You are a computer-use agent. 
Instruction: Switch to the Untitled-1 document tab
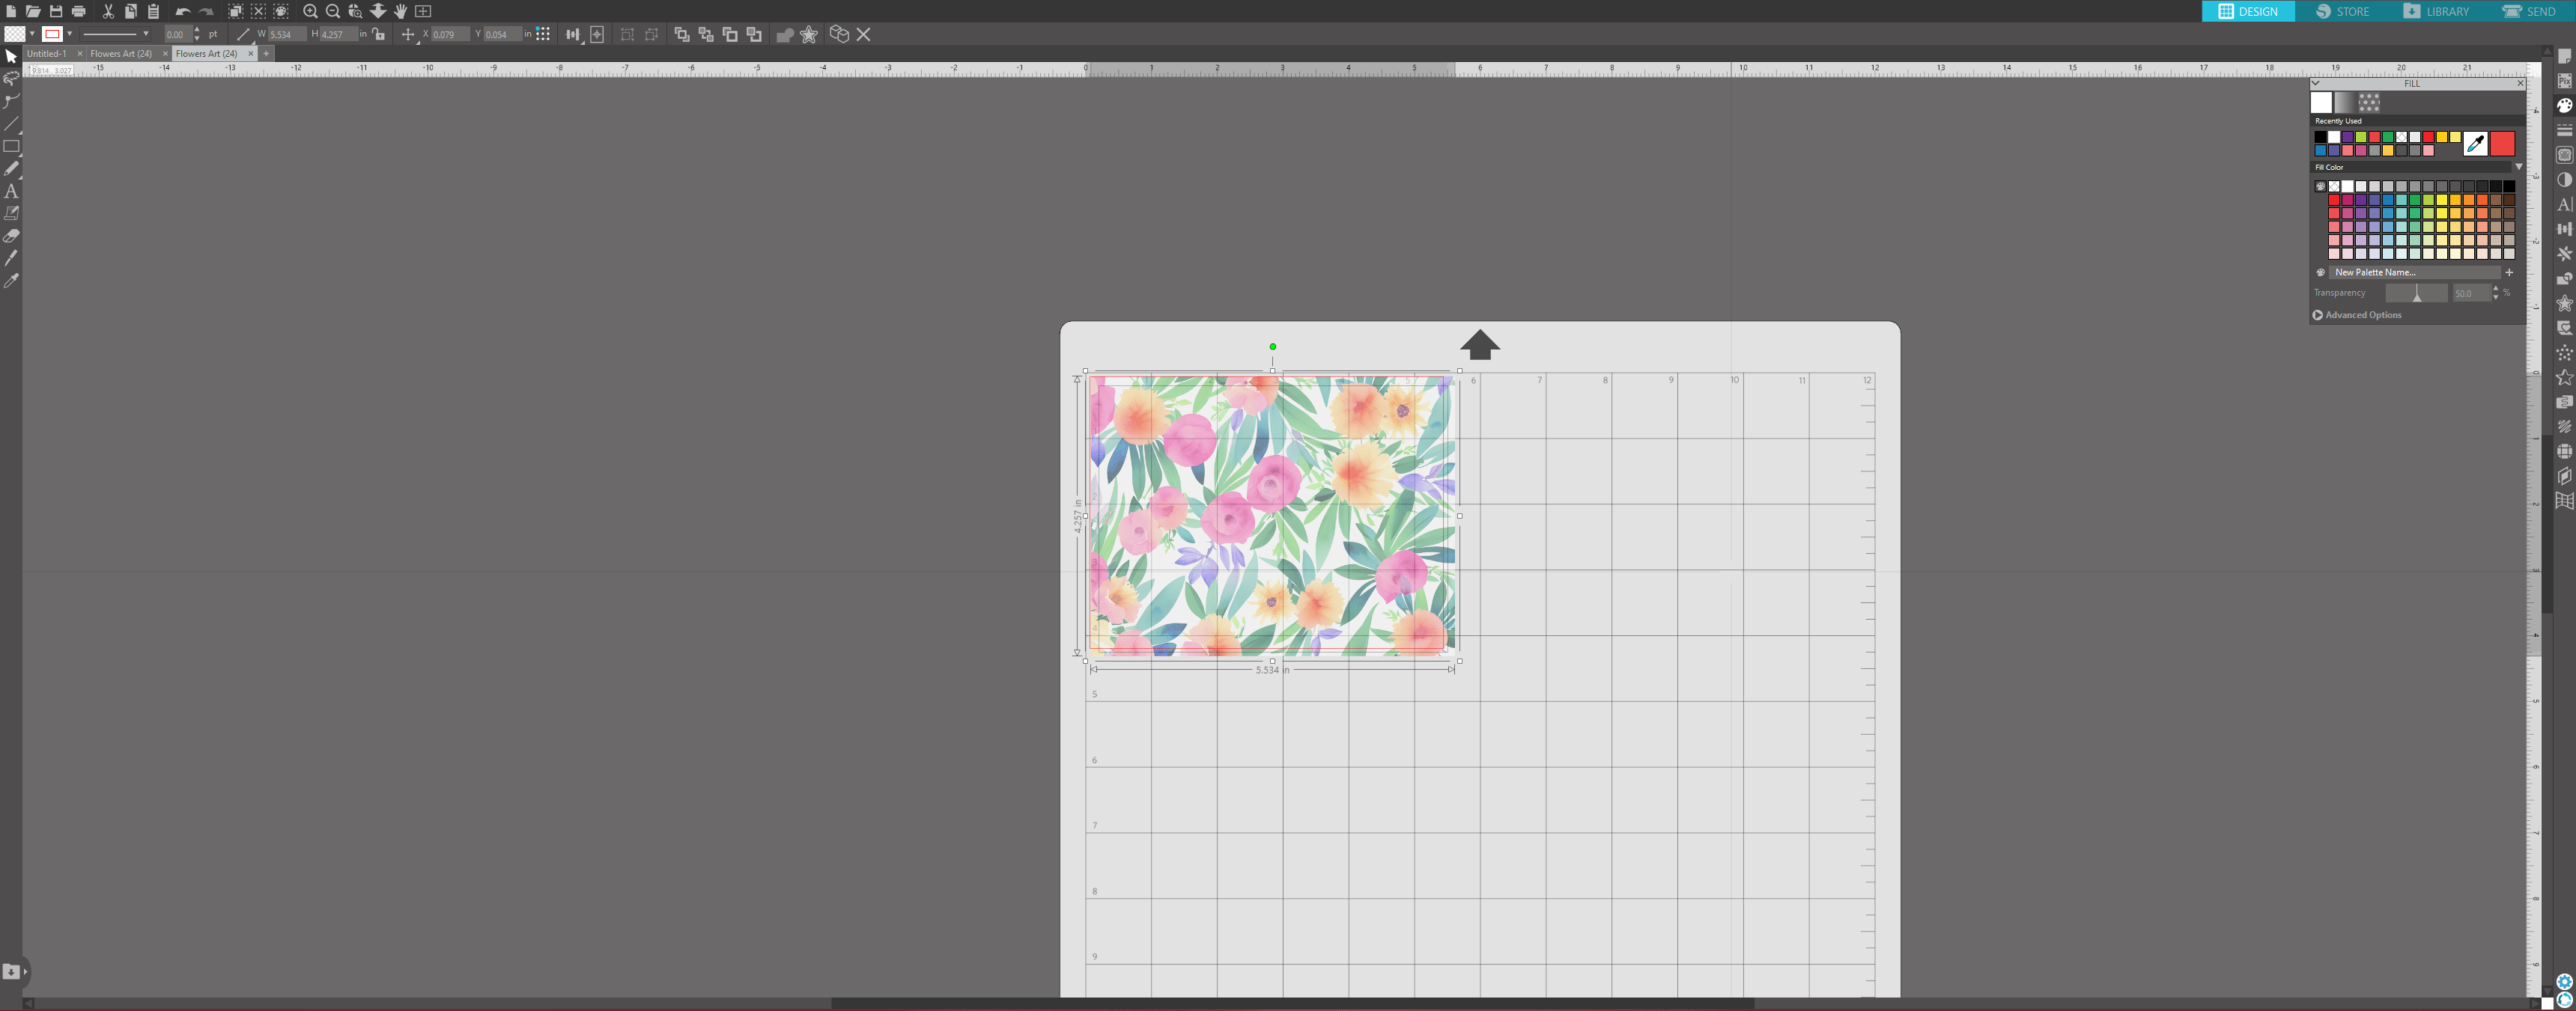click(x=47, y=54)
